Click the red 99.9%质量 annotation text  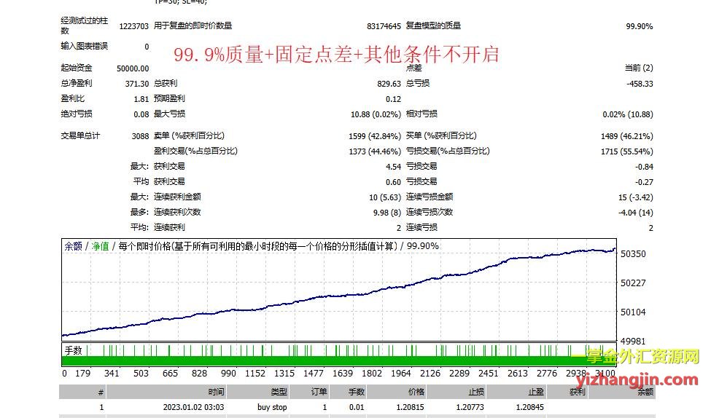click(x=219, y=55)
